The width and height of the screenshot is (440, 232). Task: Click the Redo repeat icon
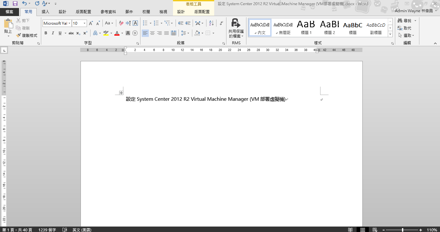(x=37, y=4)
